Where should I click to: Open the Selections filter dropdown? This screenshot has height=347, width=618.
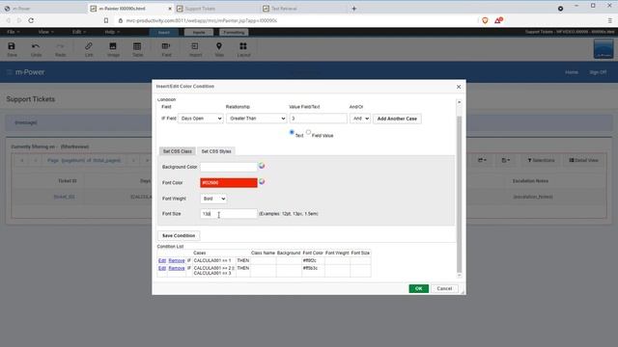tap(541, 160)
